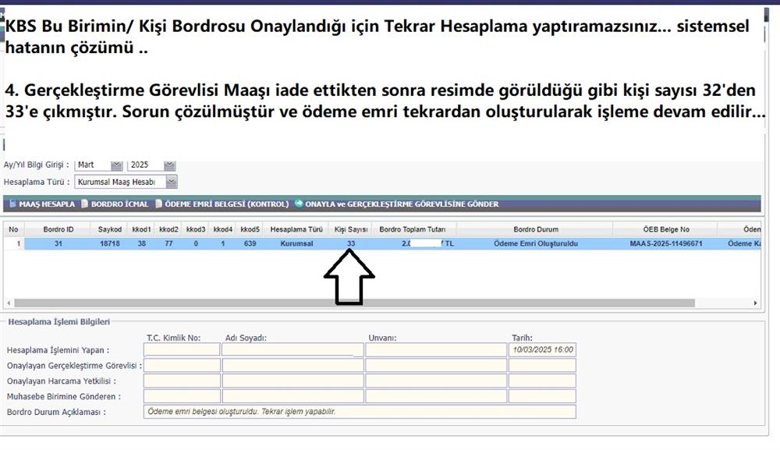
Task: Click the kkod1 column header
Action: 142,229
